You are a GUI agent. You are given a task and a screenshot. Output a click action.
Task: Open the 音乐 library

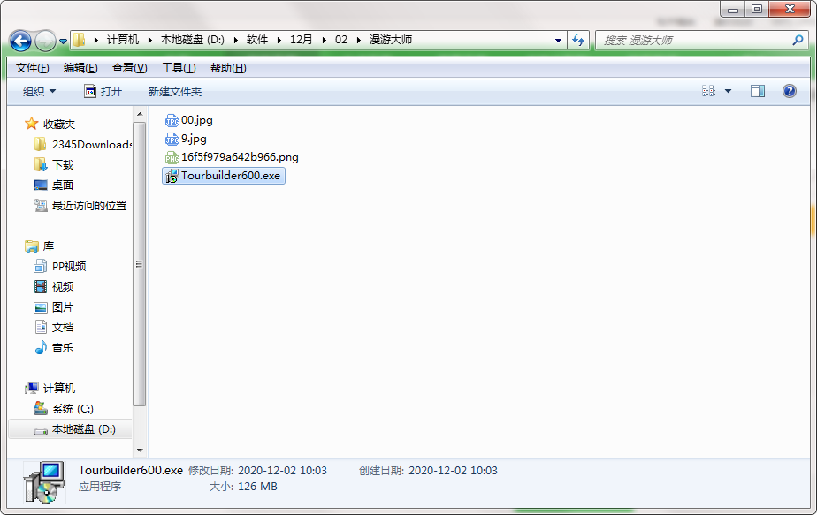click(54, 347)
